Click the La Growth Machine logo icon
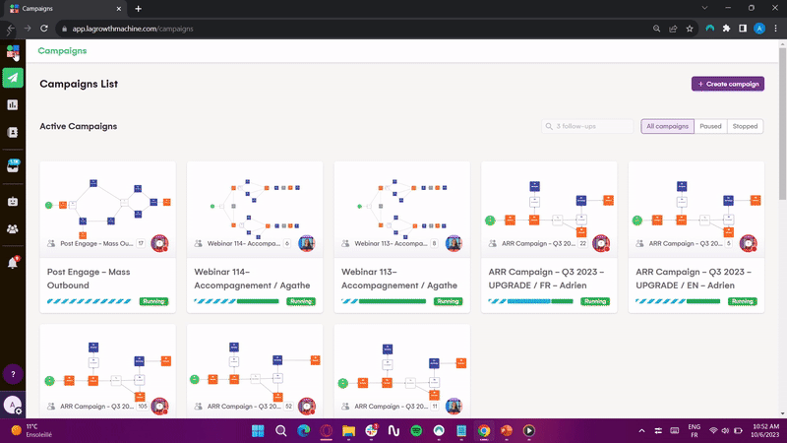 click(x=13, y=51)
